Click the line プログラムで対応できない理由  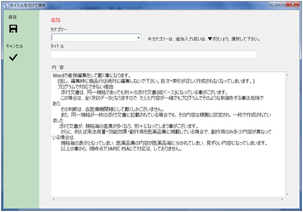(x=85, y=86)
